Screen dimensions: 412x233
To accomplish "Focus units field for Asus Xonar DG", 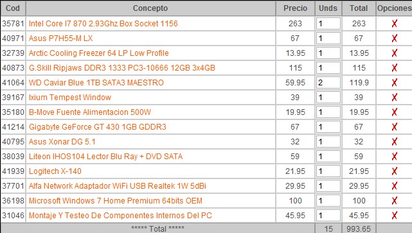I will coord(328,142).
